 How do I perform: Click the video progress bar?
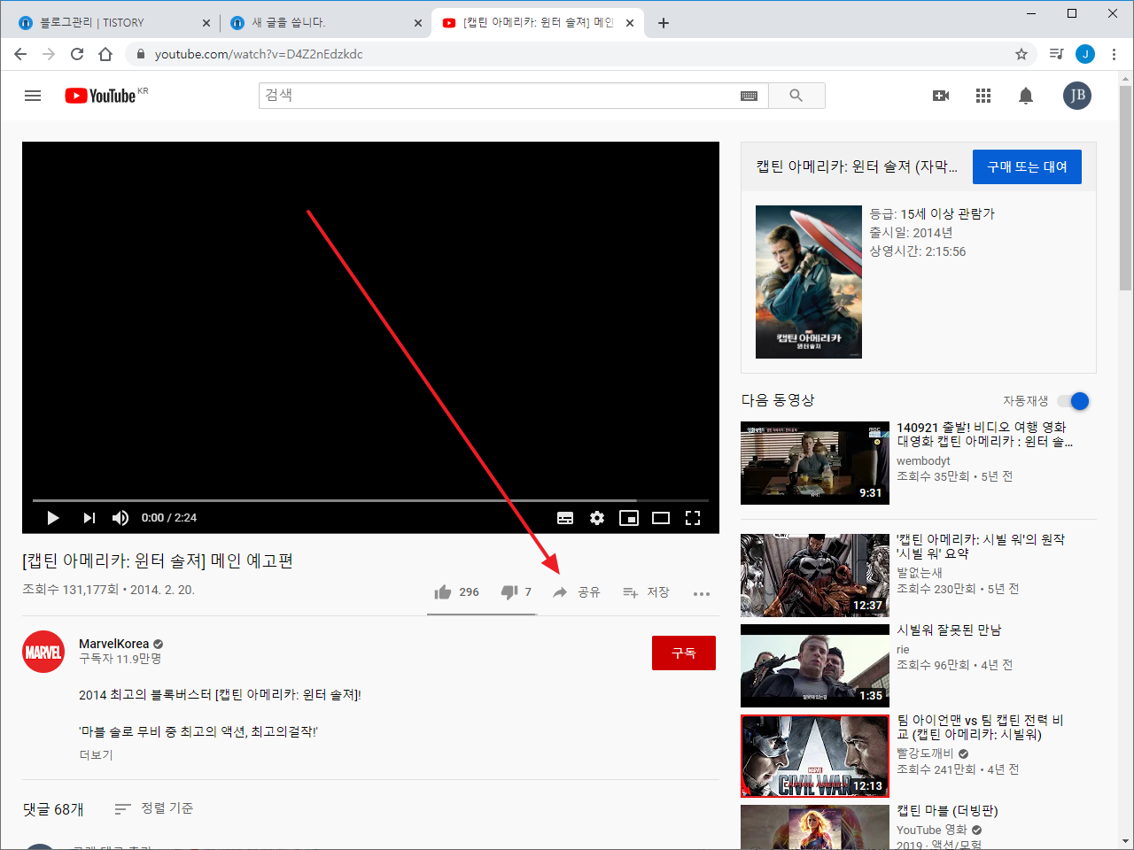tap(370, 500)
